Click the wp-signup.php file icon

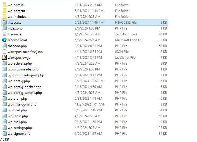tap(4, 134)
